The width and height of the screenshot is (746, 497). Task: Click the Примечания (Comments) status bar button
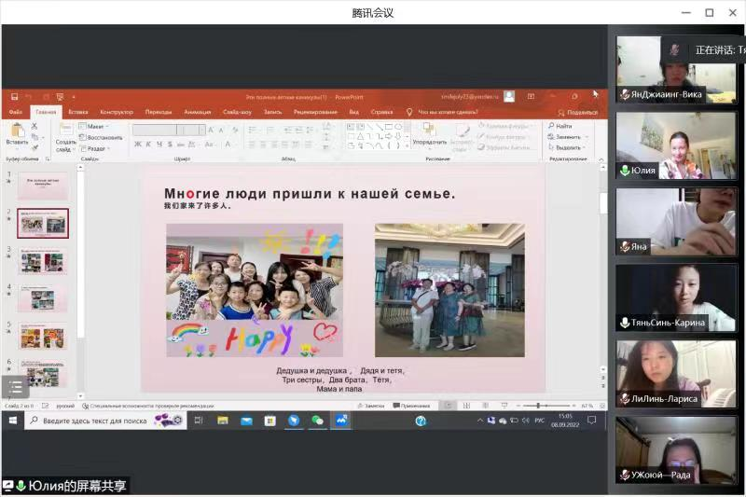[411, 406]
